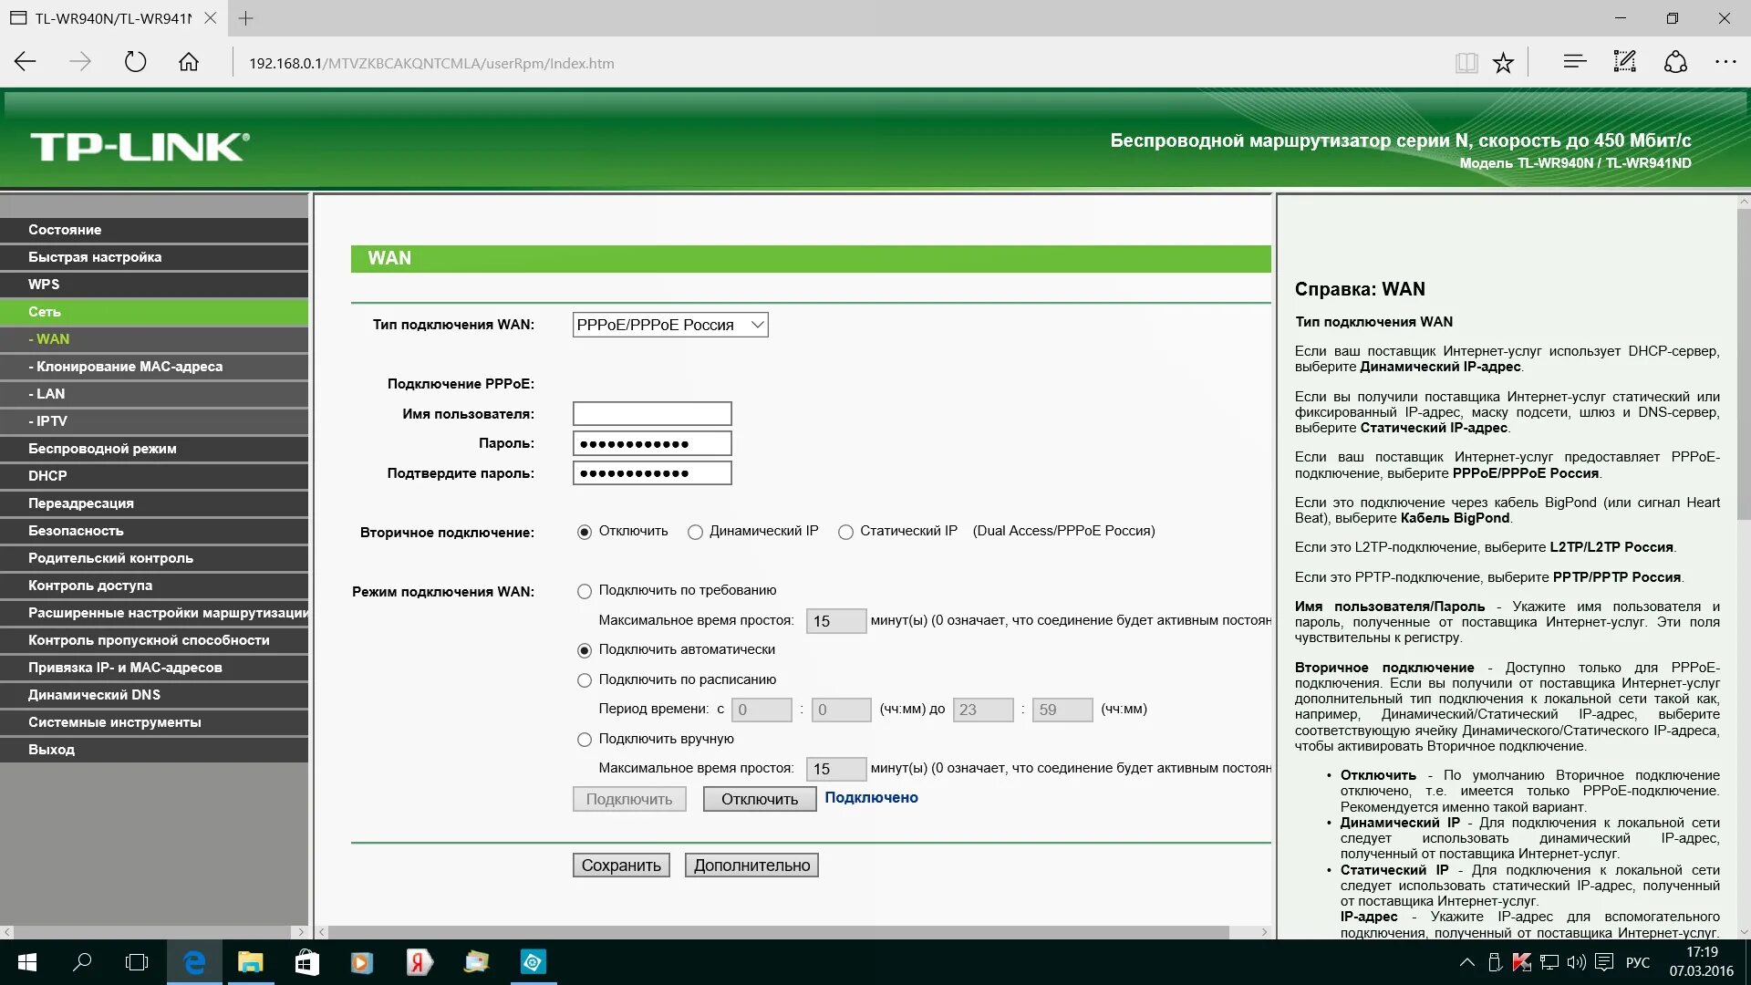Click the Отключить button
The width and height of the screenshot is (1751, 985).
pyautogui.click(x=759, y=799)
